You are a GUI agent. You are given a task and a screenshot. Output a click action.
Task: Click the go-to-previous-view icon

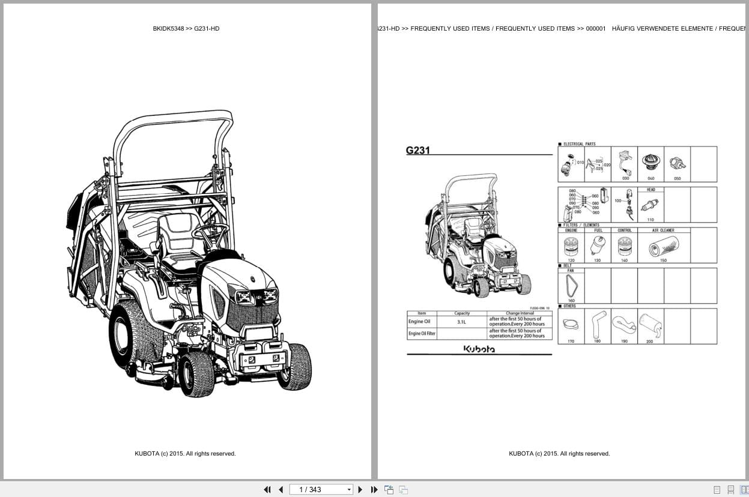pyautogui.click(x=389, y=490)
